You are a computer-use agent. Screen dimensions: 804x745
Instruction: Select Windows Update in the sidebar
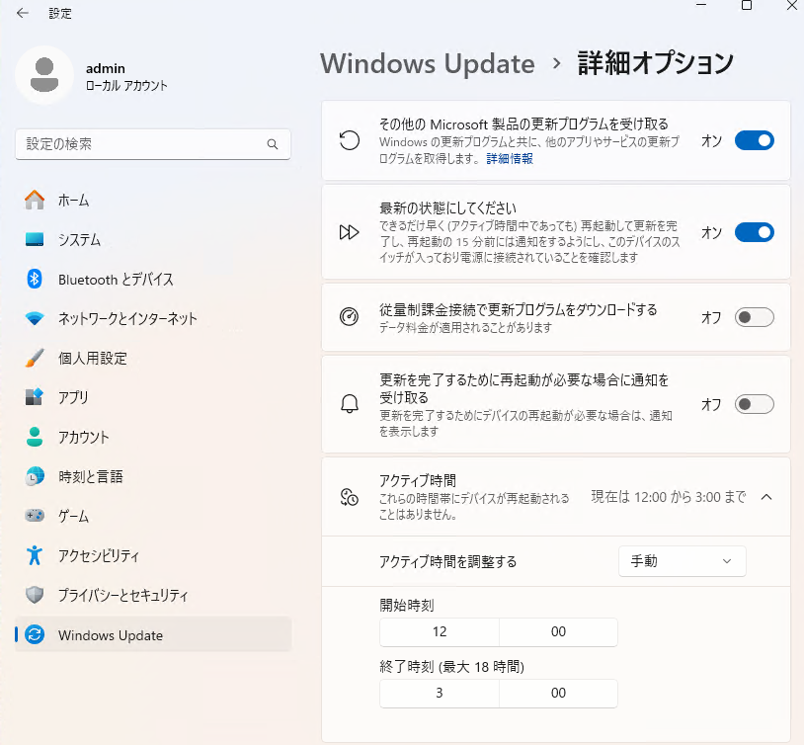(x=153, y=634)
